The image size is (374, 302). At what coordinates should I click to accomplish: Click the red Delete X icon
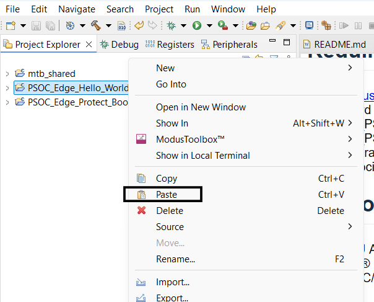coord(141,211)
